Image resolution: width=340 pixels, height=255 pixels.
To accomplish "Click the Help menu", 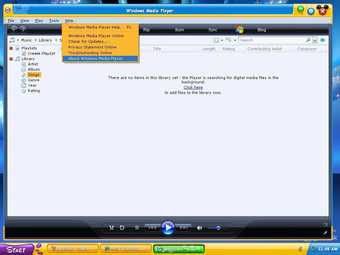I will (x=69, y=21).
